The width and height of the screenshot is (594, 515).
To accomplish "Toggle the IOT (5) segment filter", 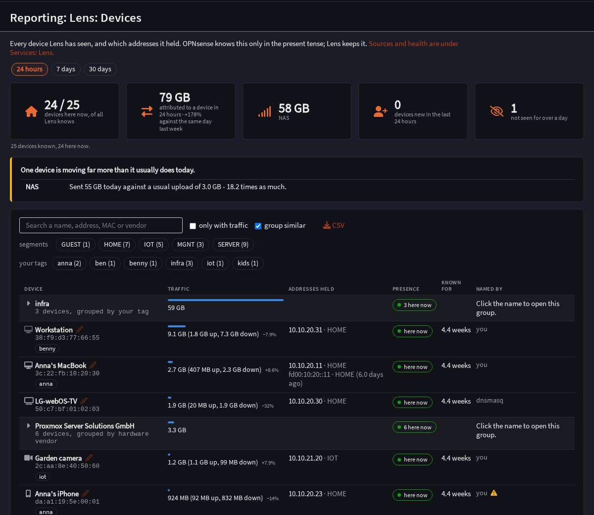I will coord(153,245).
